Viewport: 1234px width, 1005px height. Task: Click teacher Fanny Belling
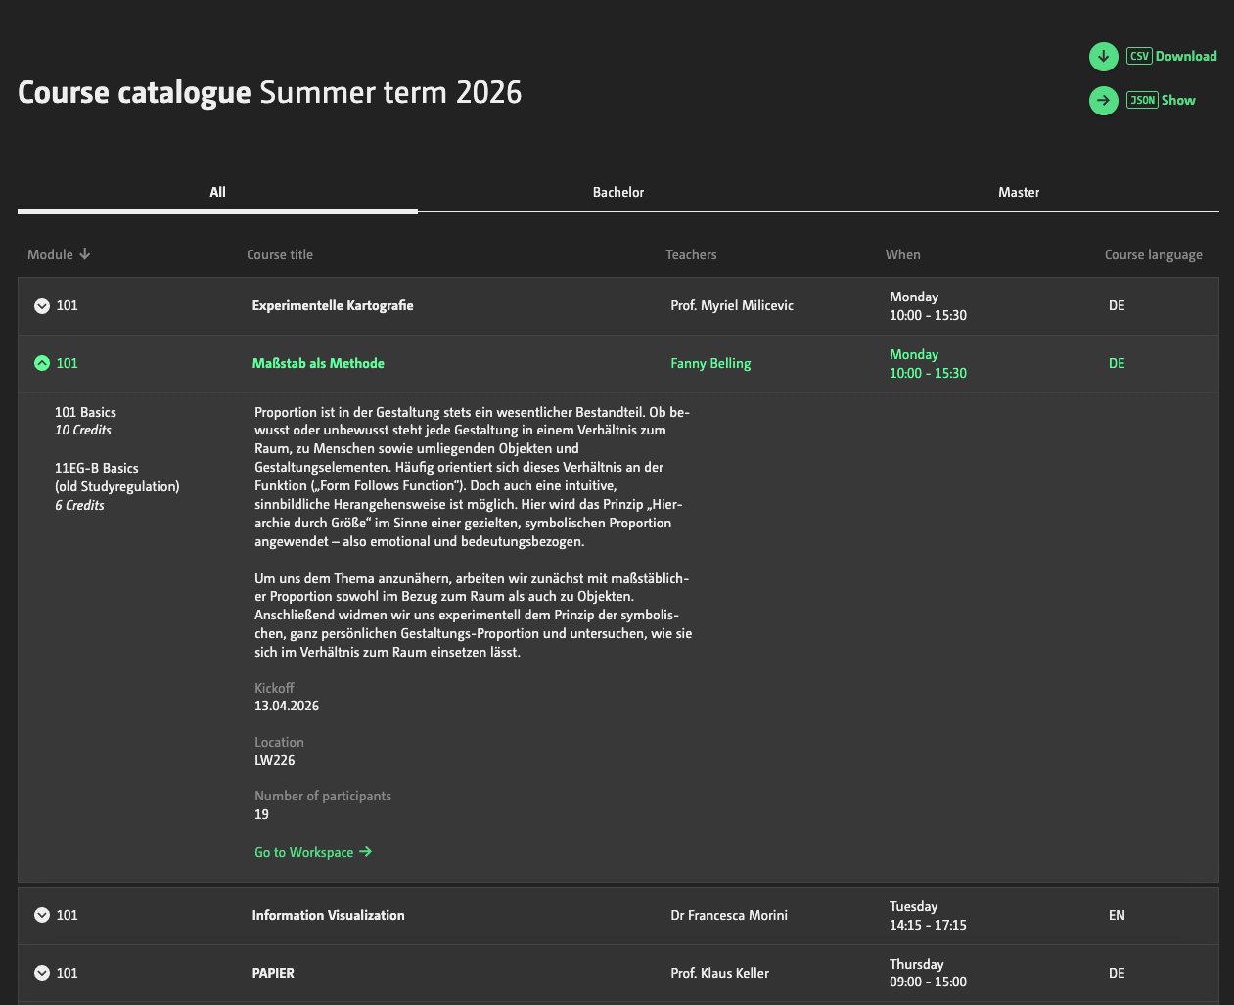(x=710, y=363)
